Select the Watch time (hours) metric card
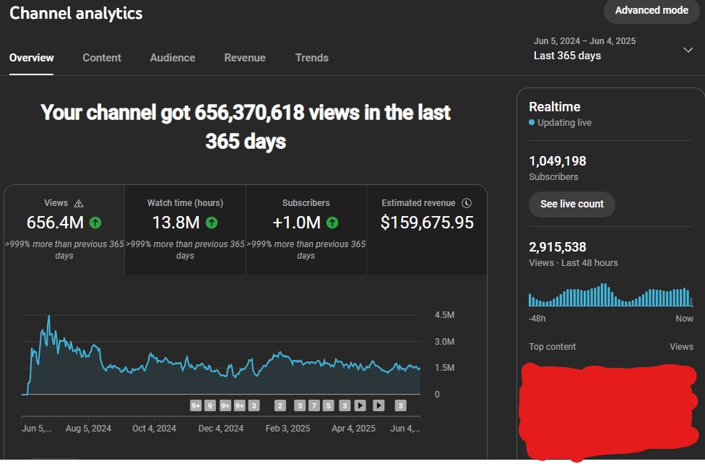This screenshot has width=705, height=464. pos(185,230)
